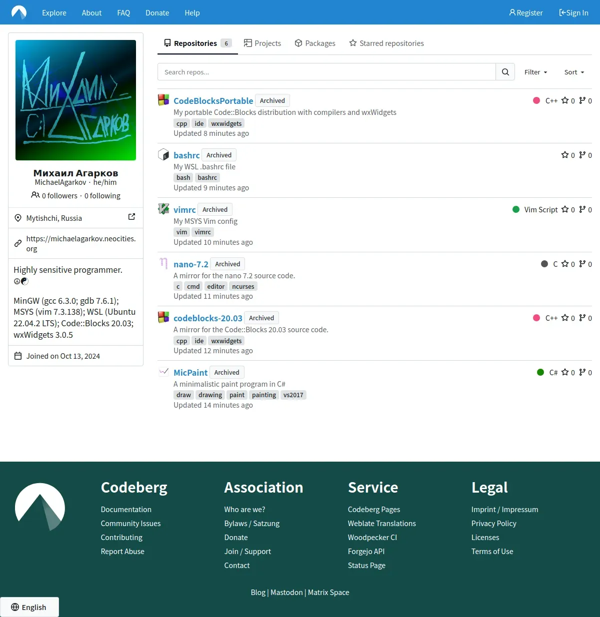Click the green Vim Script language dot
Image resolution: width=600 pixels, height=617 pixels.
click(x=516, y=209)
